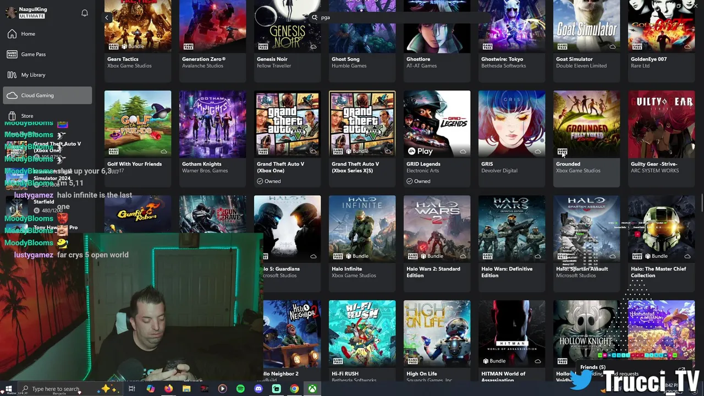Click cloud icon on Halo 5: Guardians cover

pyautogui.click(x=313, y=256)
